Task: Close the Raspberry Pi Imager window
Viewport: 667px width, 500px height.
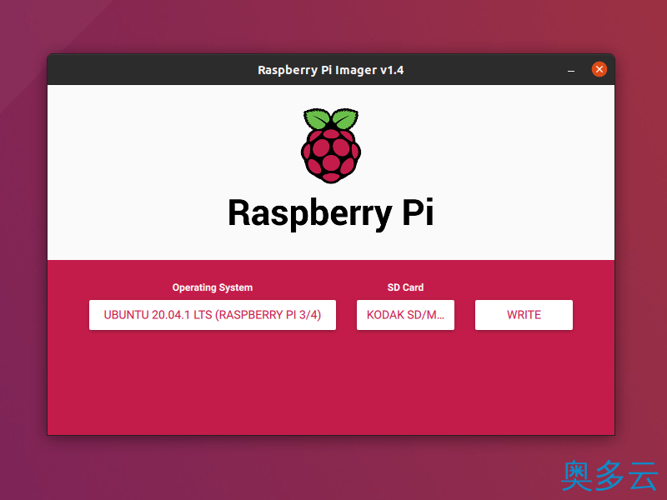Action: click(599, 69)
